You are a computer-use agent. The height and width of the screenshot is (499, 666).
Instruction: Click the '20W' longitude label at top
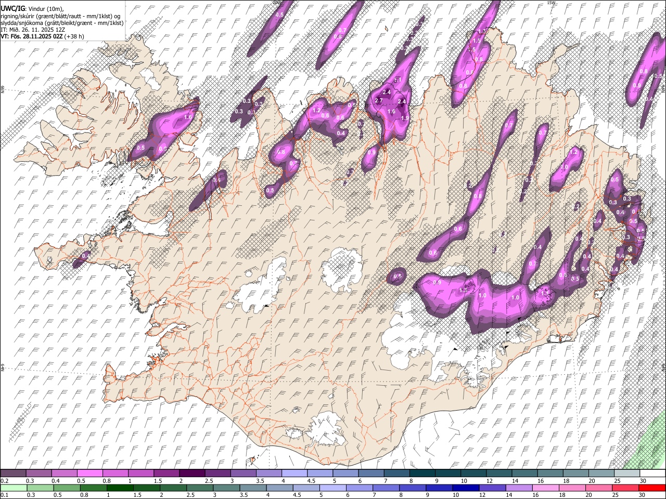277,3
